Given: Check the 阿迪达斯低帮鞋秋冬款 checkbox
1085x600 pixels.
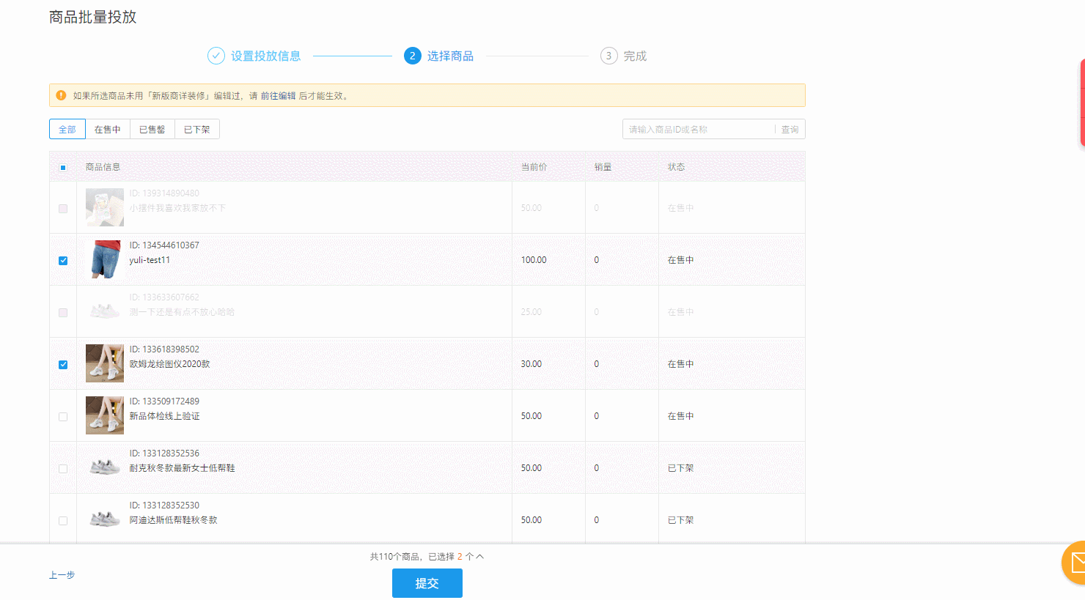Looking at the screenshot, I should tap(63, 521).
